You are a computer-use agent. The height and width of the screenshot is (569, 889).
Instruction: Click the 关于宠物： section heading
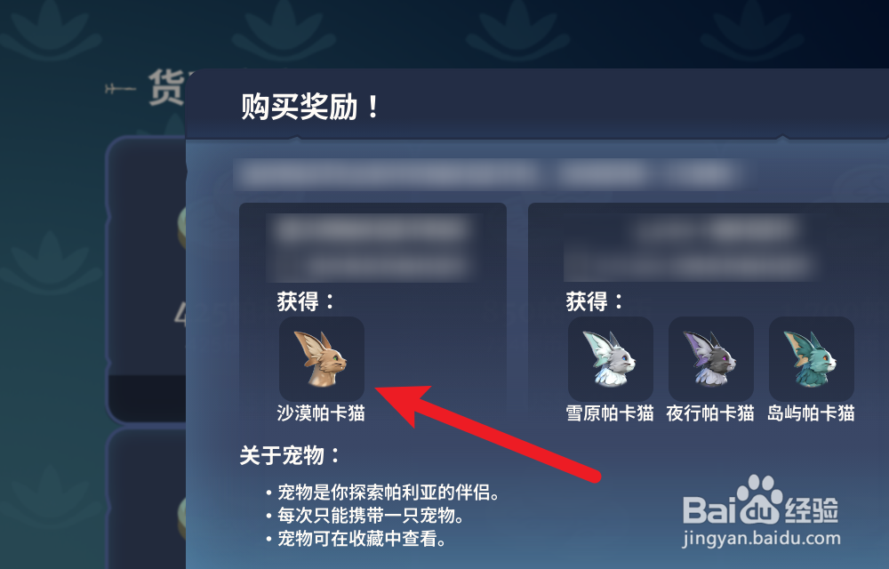click(290, 455)
